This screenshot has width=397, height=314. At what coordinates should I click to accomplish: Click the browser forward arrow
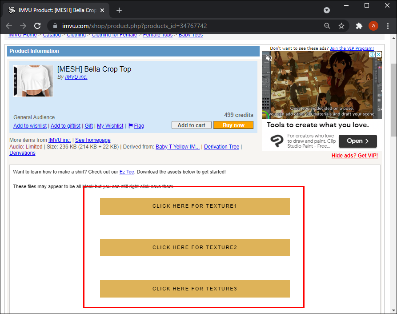pos(23,26)
